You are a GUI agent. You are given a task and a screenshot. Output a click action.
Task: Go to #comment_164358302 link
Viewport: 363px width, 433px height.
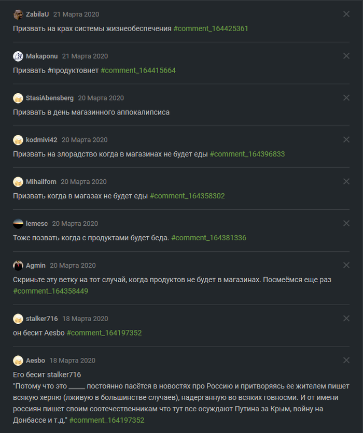pos(187,196)
